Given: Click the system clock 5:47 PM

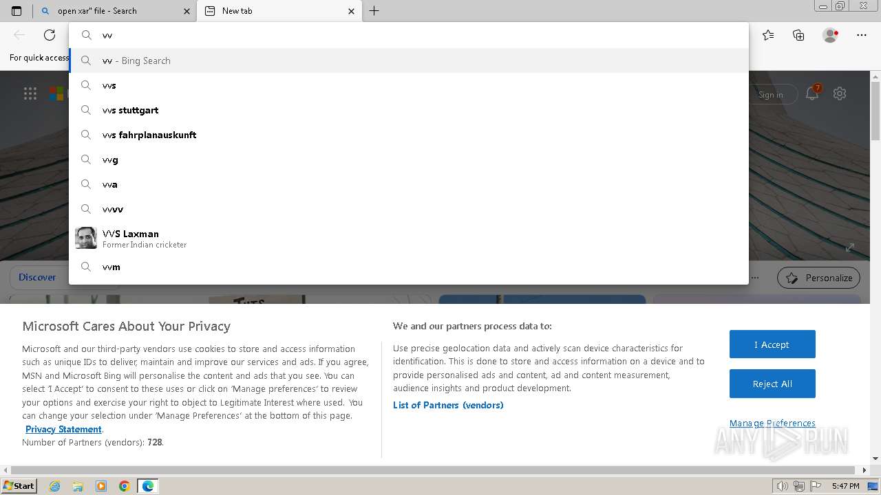Looking at the screenshot, I should 845,486.
